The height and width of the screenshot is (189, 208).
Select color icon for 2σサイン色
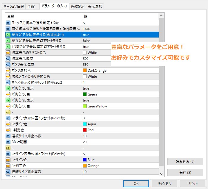[8, 160]
